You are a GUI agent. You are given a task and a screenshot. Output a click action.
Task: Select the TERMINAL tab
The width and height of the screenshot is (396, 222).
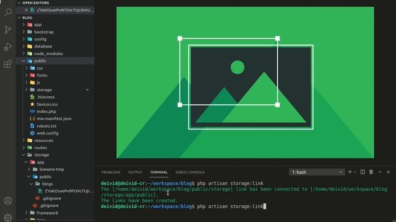[159, 172]
